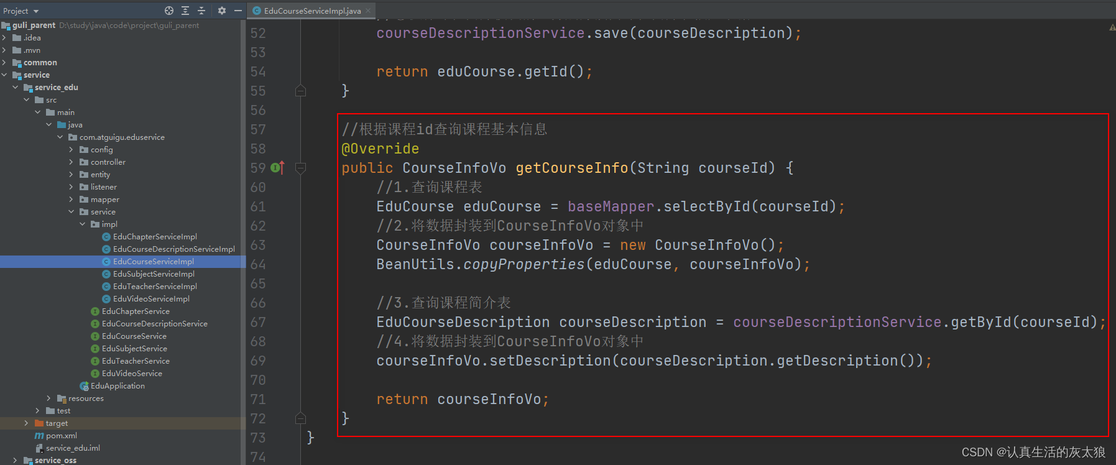Expand the config package
The image size is (1116, 465).
point(71,150)
